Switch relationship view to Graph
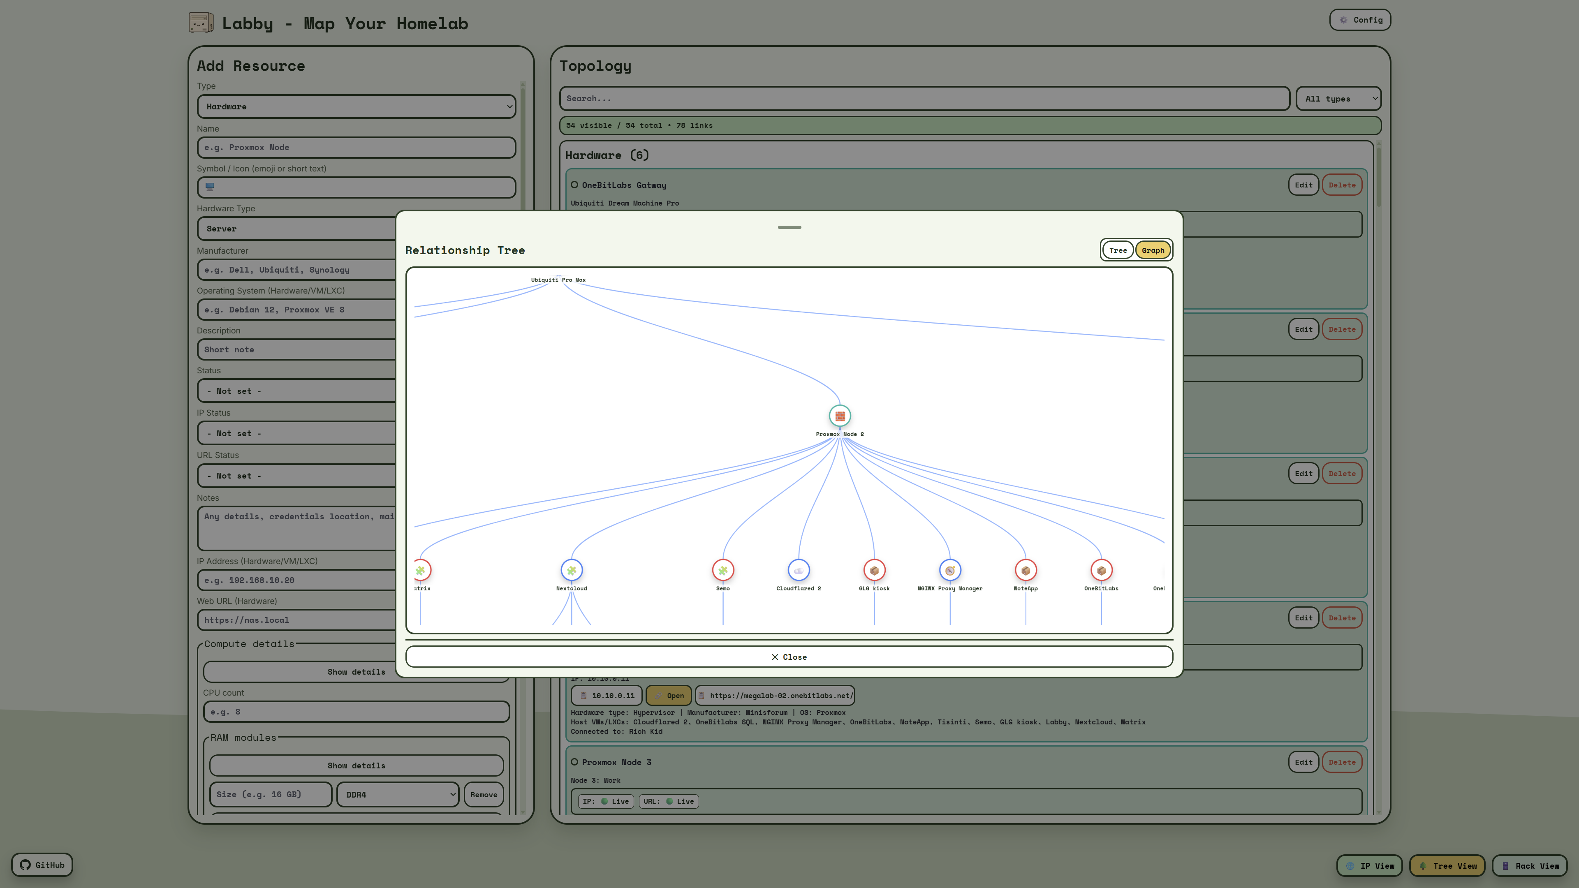Screen dimensions: 1579x888 [1153, 250]
